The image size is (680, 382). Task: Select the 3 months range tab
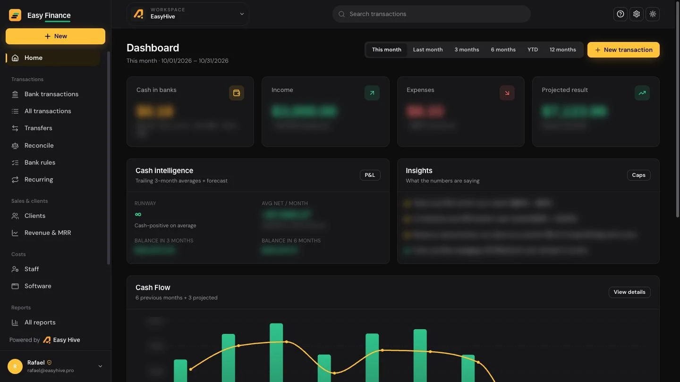click(x=467, y=50)
